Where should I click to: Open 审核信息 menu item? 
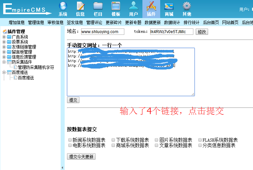[x=55, y=22]
